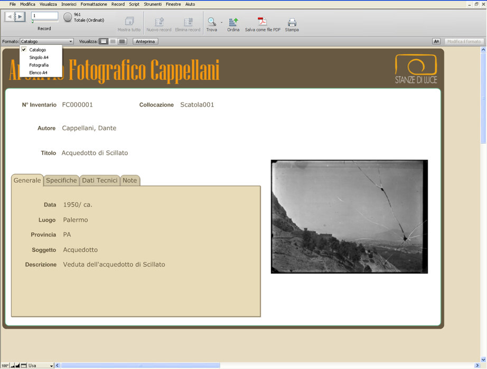Click the Trova magnifier icon
This screenshot has height=369, width=487.
tap(212, 22)
